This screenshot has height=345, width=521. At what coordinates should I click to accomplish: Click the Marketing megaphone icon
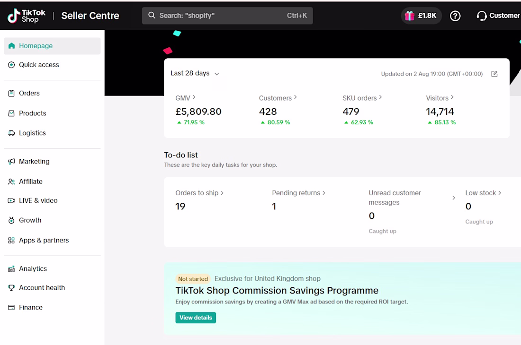11,162
